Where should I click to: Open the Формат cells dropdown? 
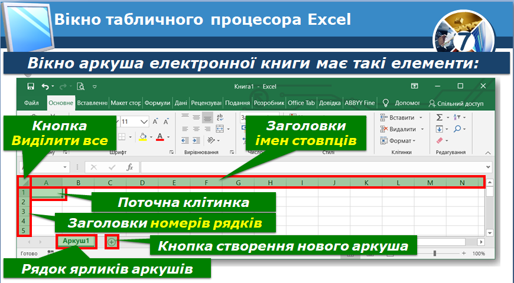click(x=398, y=141)
